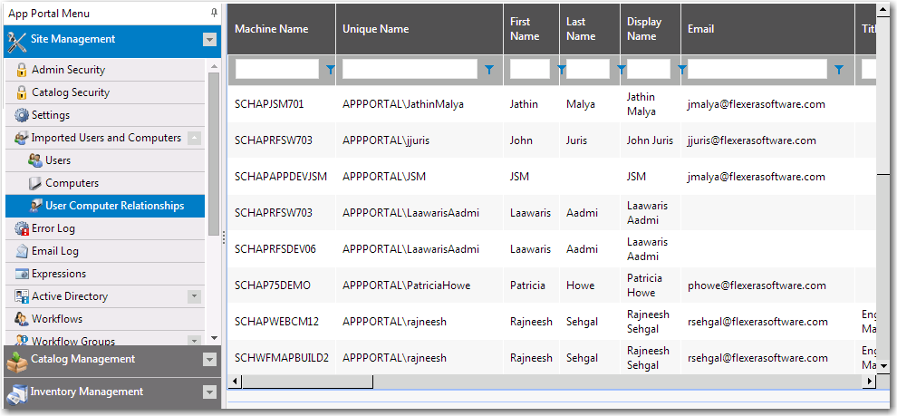Pin the App Portal Menu panel

(214, 14)
